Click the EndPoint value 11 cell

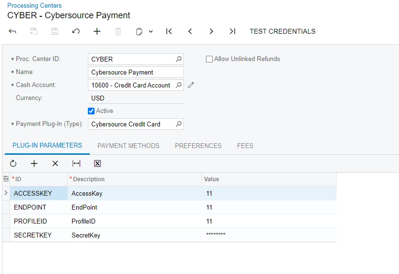click(269, 207)
